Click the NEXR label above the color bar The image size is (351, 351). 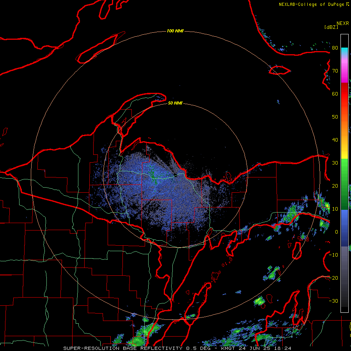(x=343, y=23)
